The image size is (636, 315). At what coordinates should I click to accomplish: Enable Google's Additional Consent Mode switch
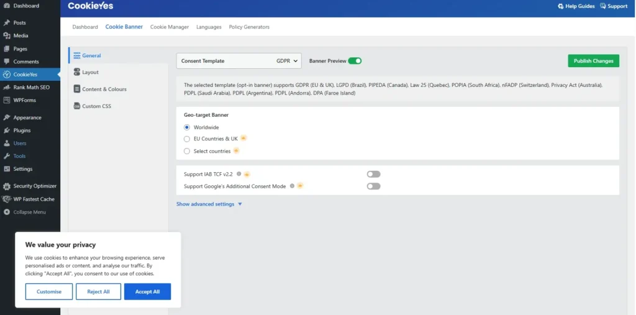tap(373, 186)
